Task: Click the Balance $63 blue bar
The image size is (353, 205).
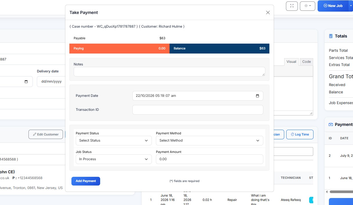Action: tap(219, 49)
